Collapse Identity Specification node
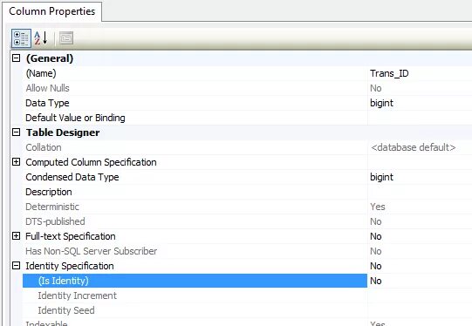 point(17,266)
